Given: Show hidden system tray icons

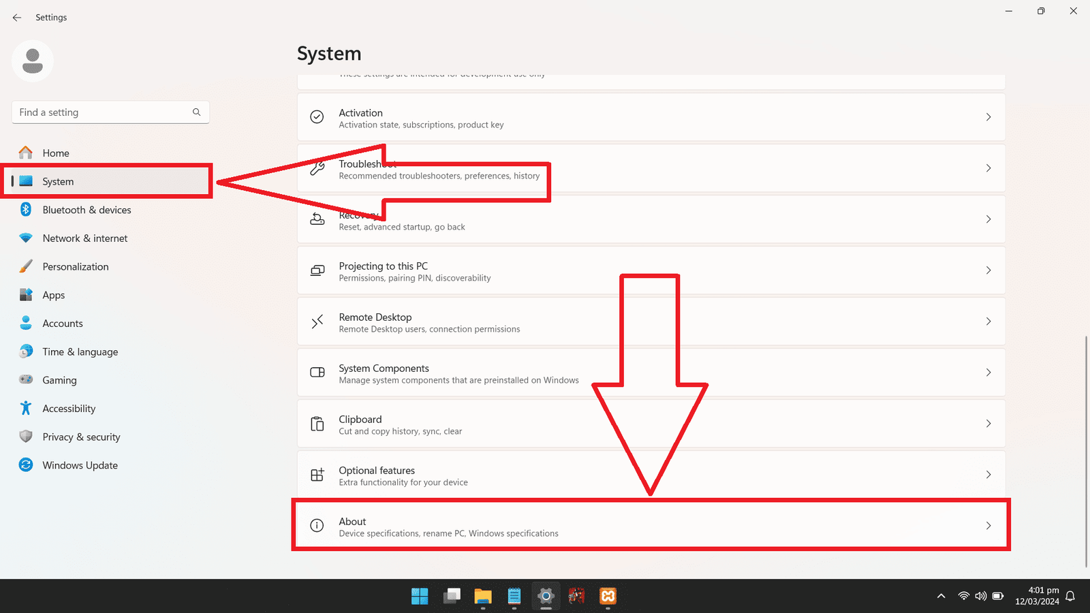Looking at the screenshot, I should click(x=941, y=596).
